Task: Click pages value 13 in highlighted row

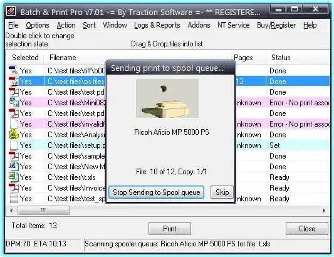Action: [239, 81]
